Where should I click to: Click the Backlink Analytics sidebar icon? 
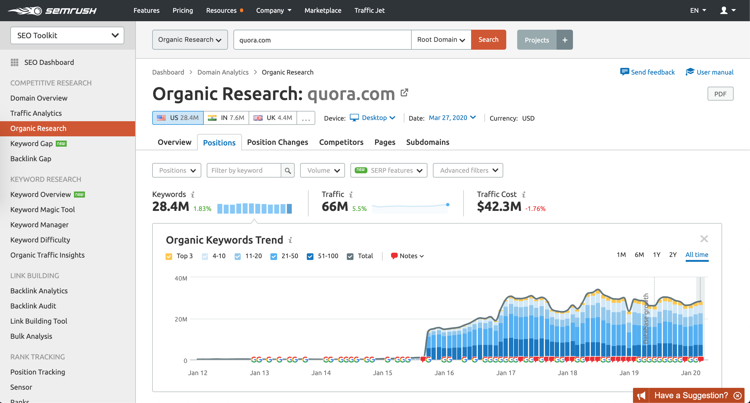[x=39, y=291]
